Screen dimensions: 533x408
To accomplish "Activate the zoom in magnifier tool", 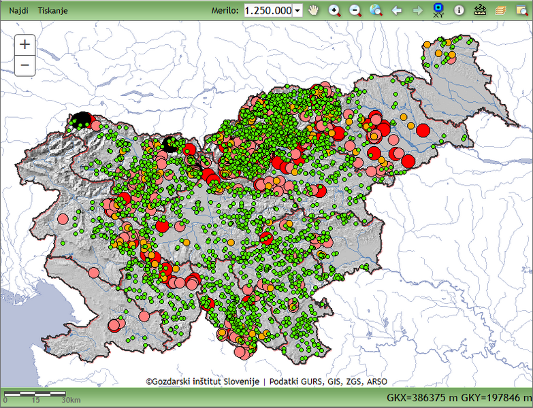I will pos(334,10).
